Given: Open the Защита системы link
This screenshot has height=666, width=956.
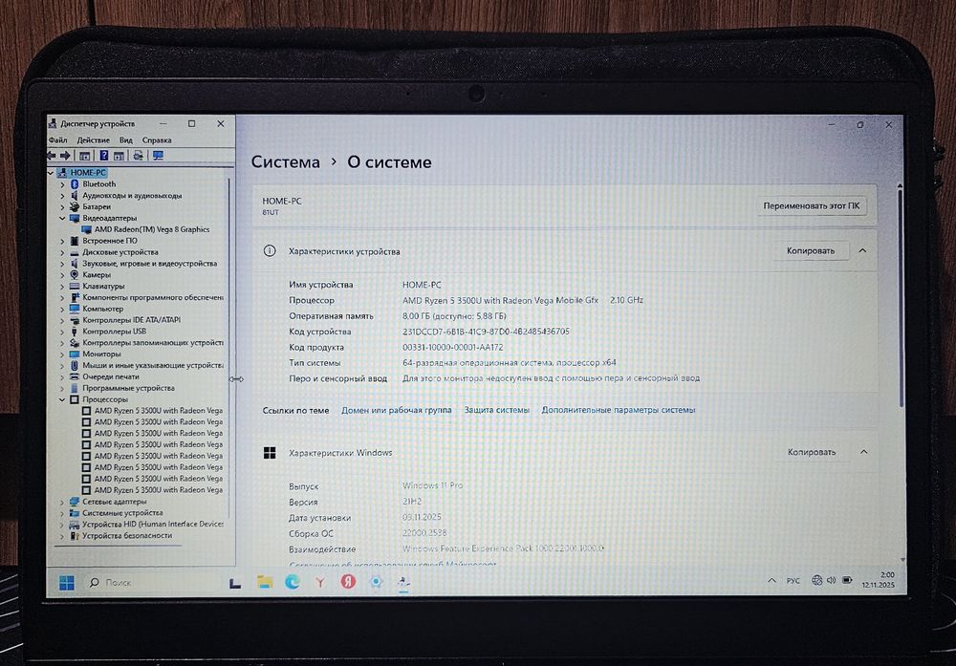Looking at the screenshot, I should tap(497, 410).
